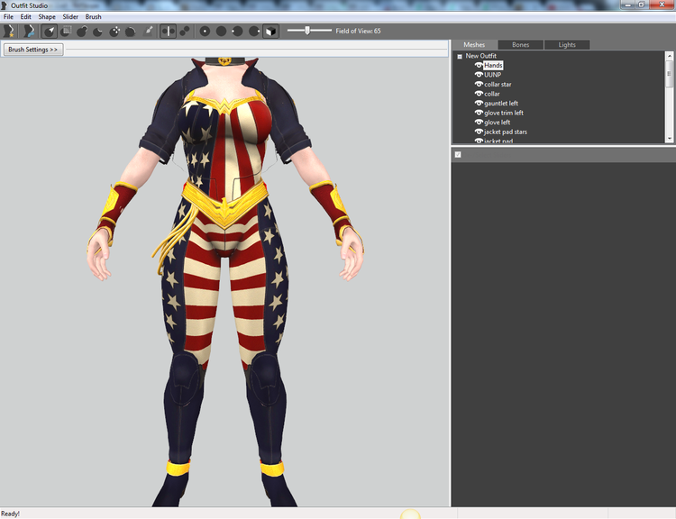Switch to the Bones tab
The image size is (676, 519).
[520, 45]
